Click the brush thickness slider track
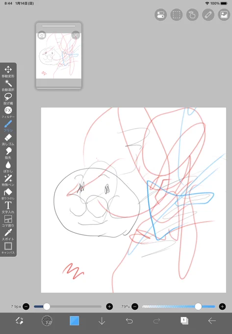This screenshot has width=232, height=334. click(68, 306)
